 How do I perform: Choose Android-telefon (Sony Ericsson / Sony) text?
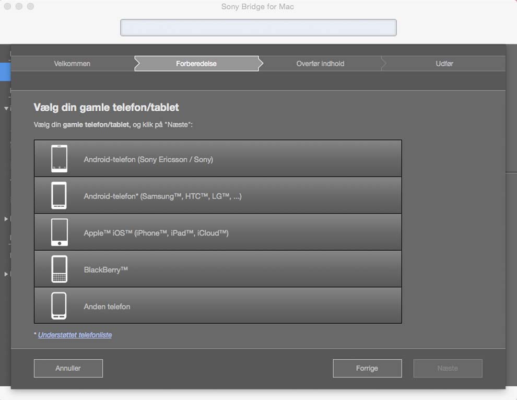pos(148,160)
